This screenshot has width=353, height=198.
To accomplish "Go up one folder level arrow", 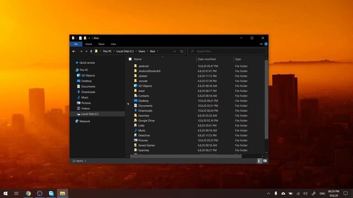I will pos(91,51).
